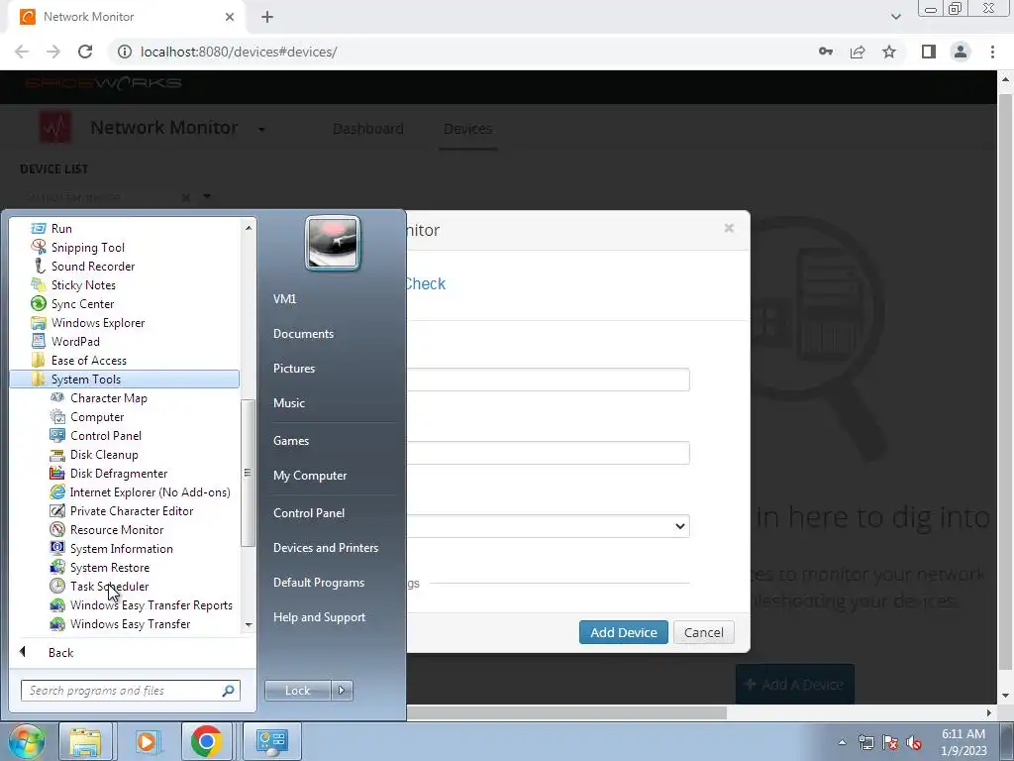This screenshot has height=761, width=1014.
Task: Open File Explorer from the taskbar
Action: 85,741
